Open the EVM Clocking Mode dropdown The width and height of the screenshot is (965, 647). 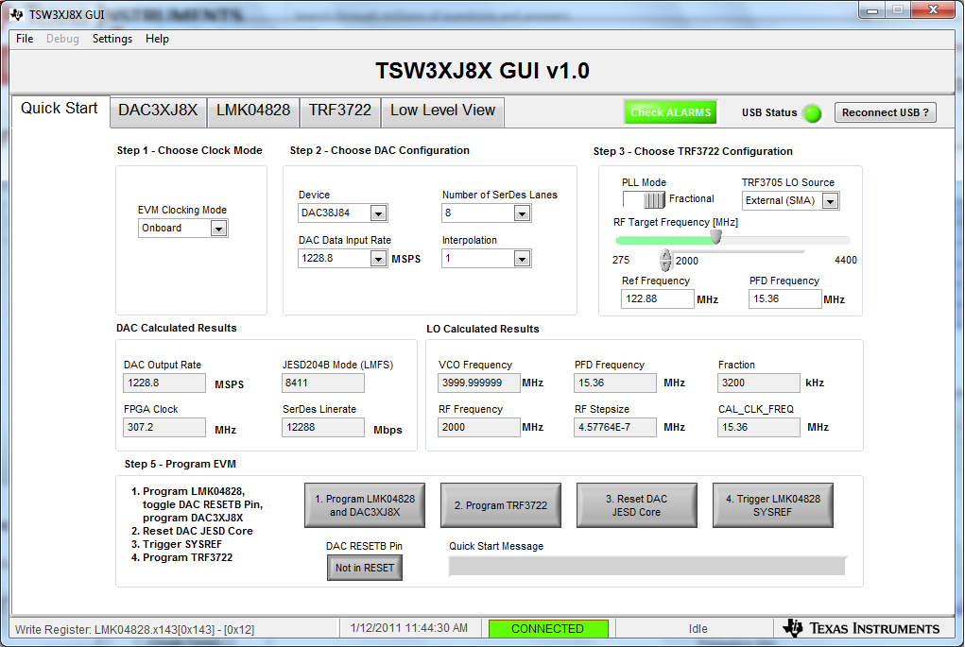218,229
